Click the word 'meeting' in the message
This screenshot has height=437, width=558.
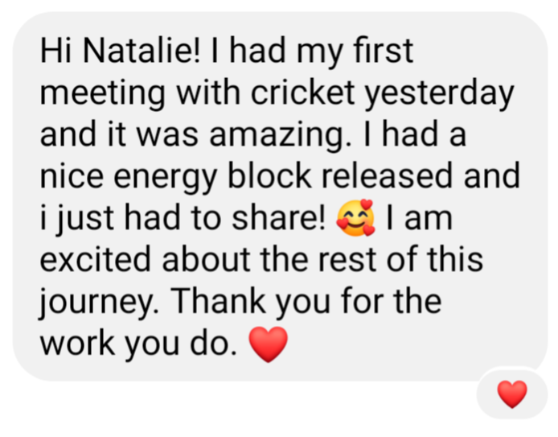(102, 94)
